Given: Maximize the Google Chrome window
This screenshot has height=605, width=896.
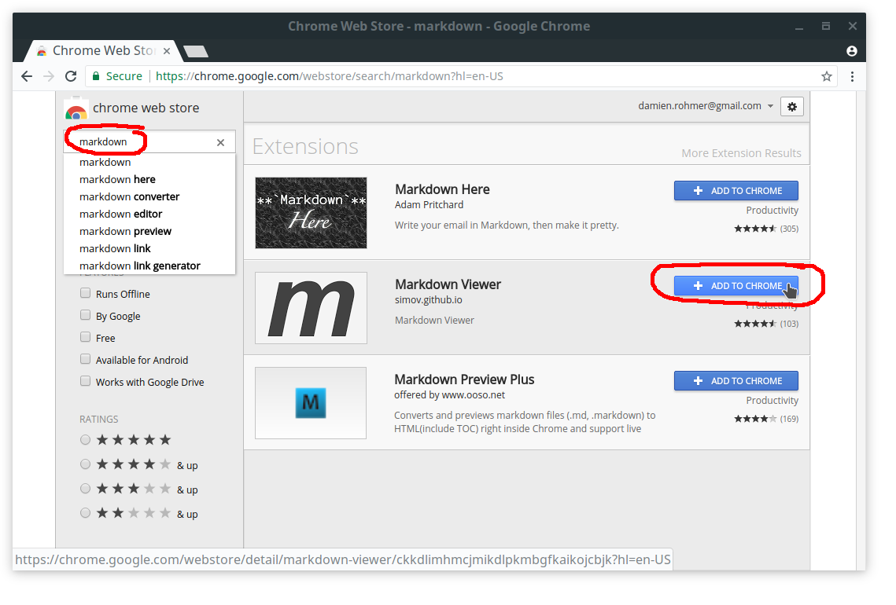Looking at the screenshot, I should (x=826, y=26).
